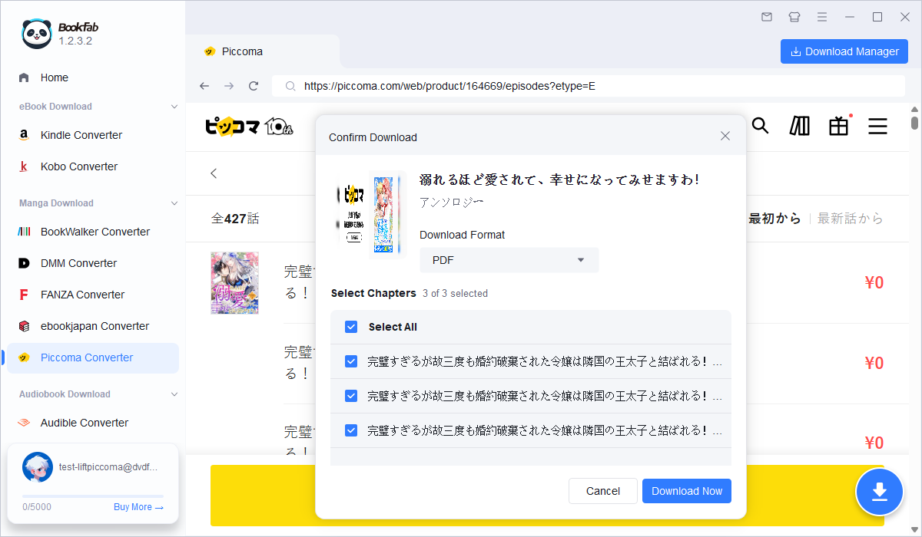Click the Home house icon
Image resolution: width=922 pixels, height=537 pixels.
click(24, 77)
